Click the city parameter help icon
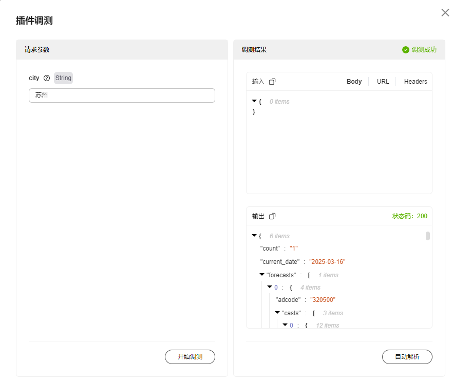The height and width of the screenshot is (382, 452). [47, 78]
